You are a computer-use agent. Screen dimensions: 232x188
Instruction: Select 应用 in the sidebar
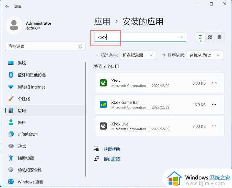coord(45,110)
